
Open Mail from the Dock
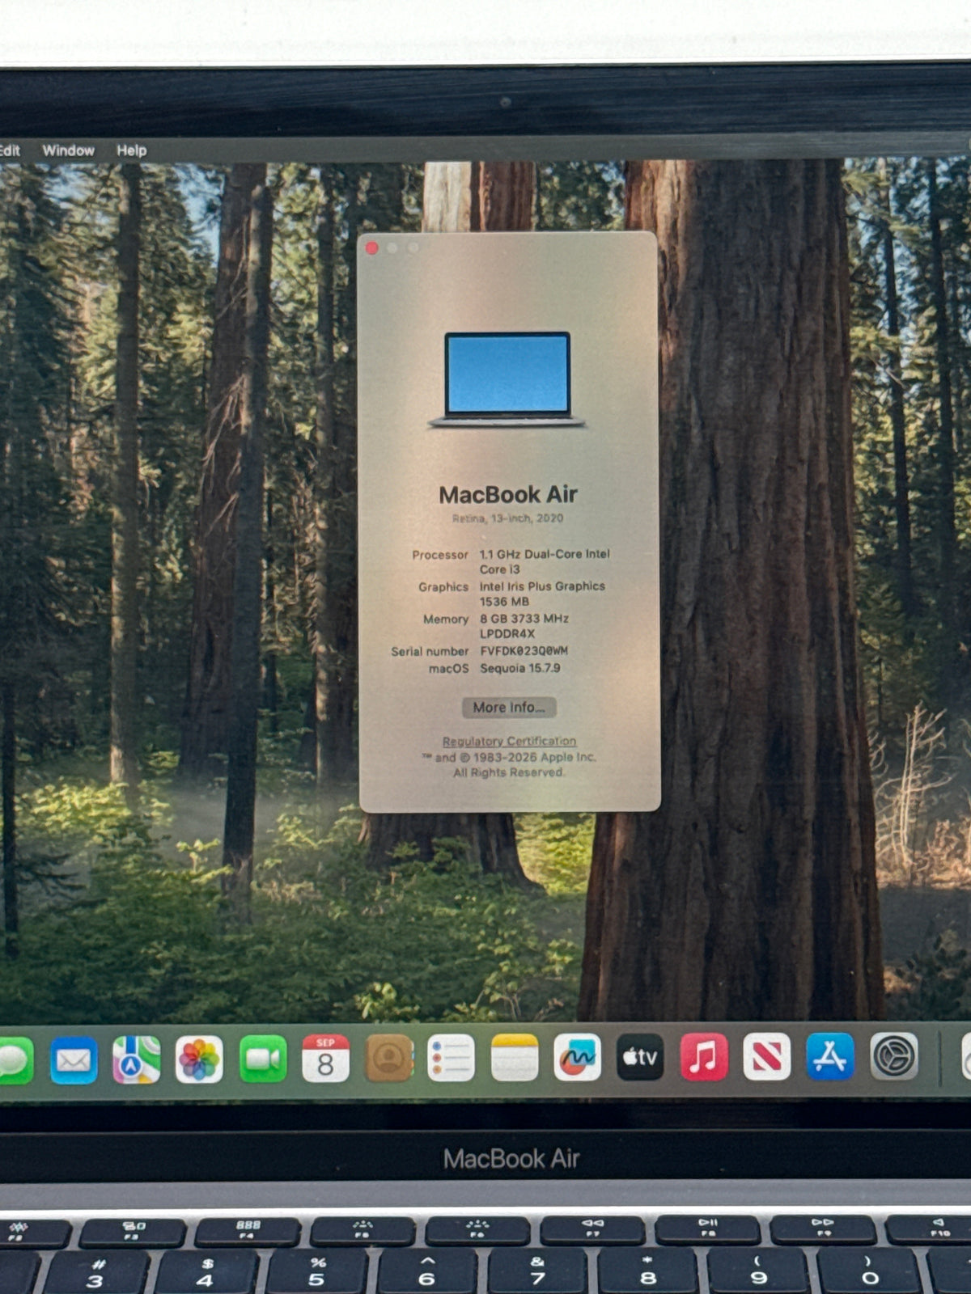pos(74,1059)
